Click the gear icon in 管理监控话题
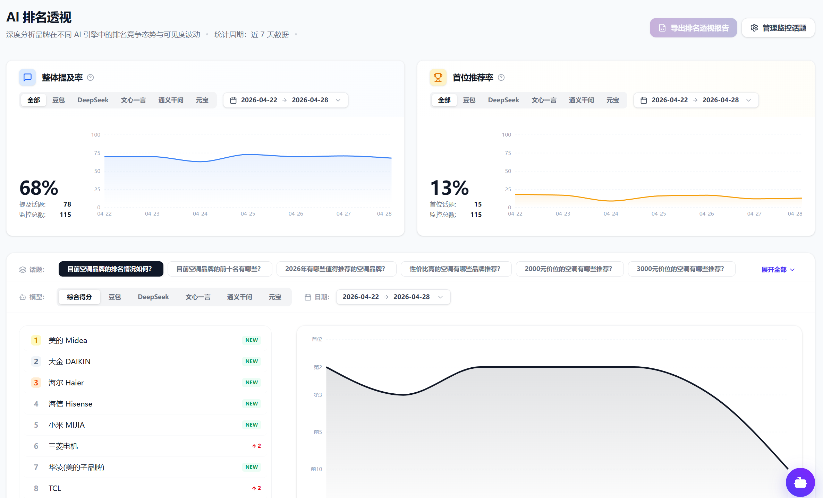 coord(754,28)
